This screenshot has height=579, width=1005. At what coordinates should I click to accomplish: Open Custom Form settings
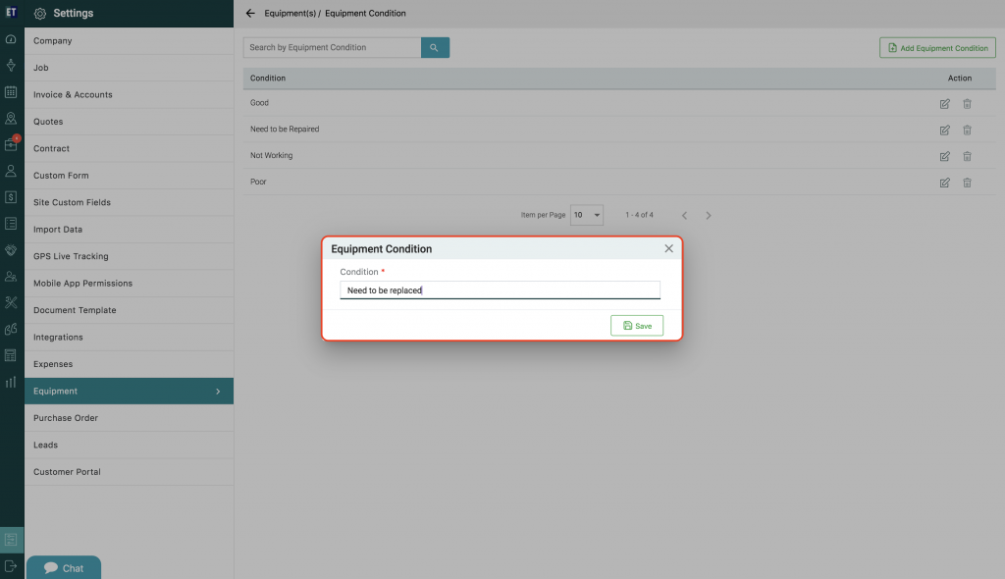pos(129,175)
